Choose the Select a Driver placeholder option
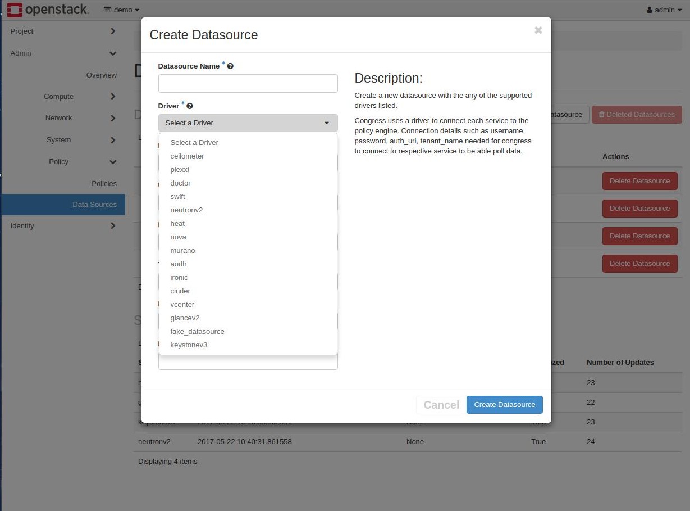 [248, 143]
